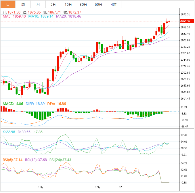Switch to the 4时 four-hour tab
Image resolution: width=195 pixels, height=193 pixels.
click(x=114, y=4)
